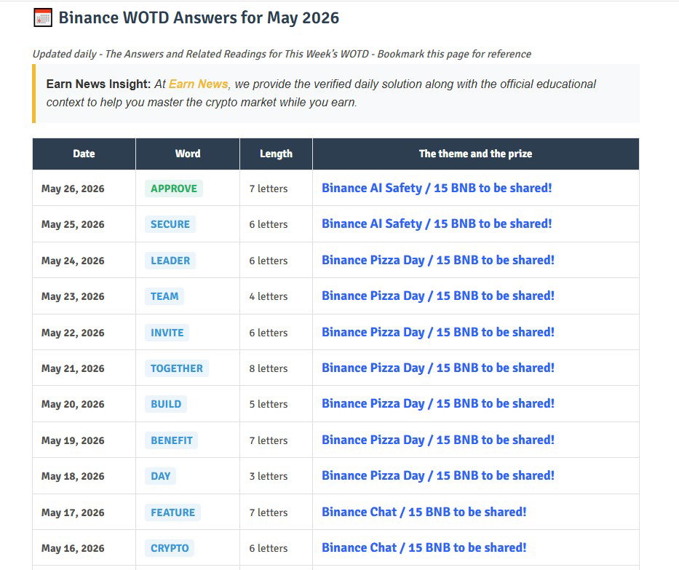Click '6 letters' in the INVITE row
The width and height of the screenshot is (679, 570).
tap(269, 333)
